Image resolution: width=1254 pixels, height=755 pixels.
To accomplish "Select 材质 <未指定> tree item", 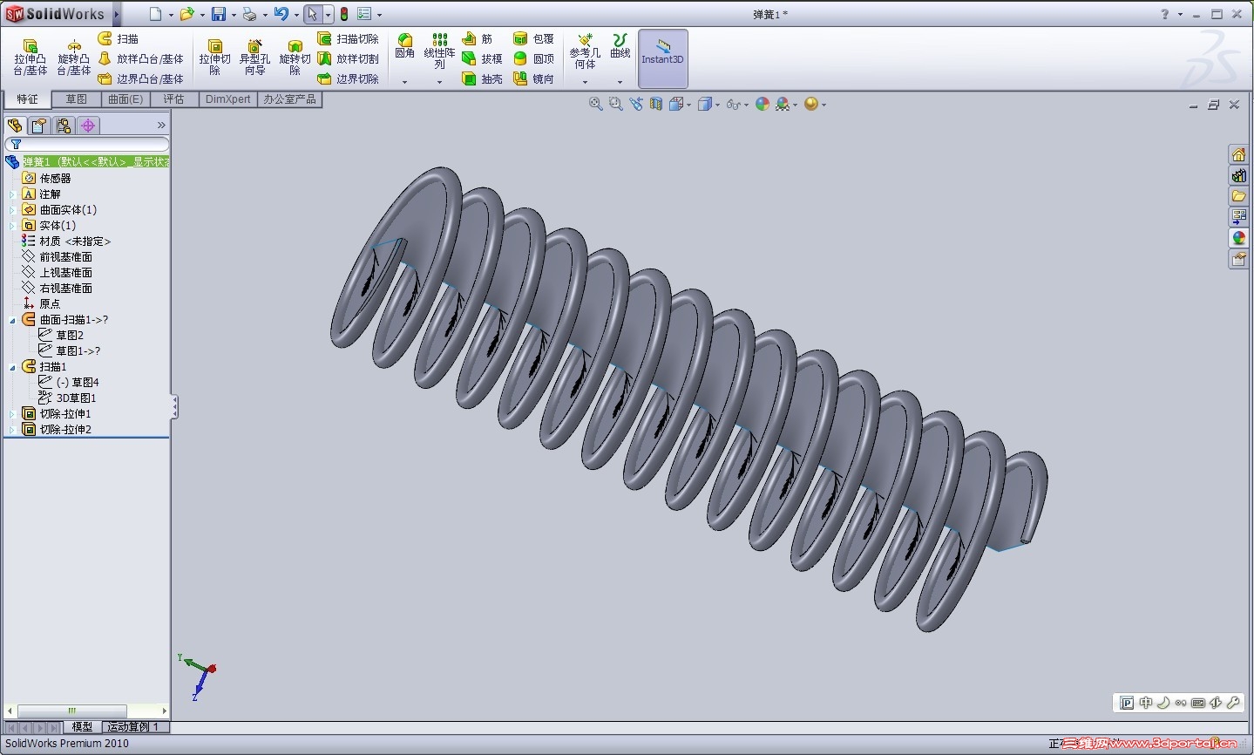I will tap(66, 241).
